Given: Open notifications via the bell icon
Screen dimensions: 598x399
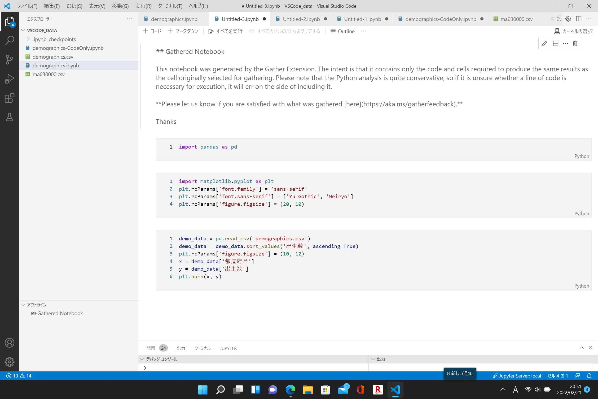Looking at the screenshot, I should pos(589,376).
